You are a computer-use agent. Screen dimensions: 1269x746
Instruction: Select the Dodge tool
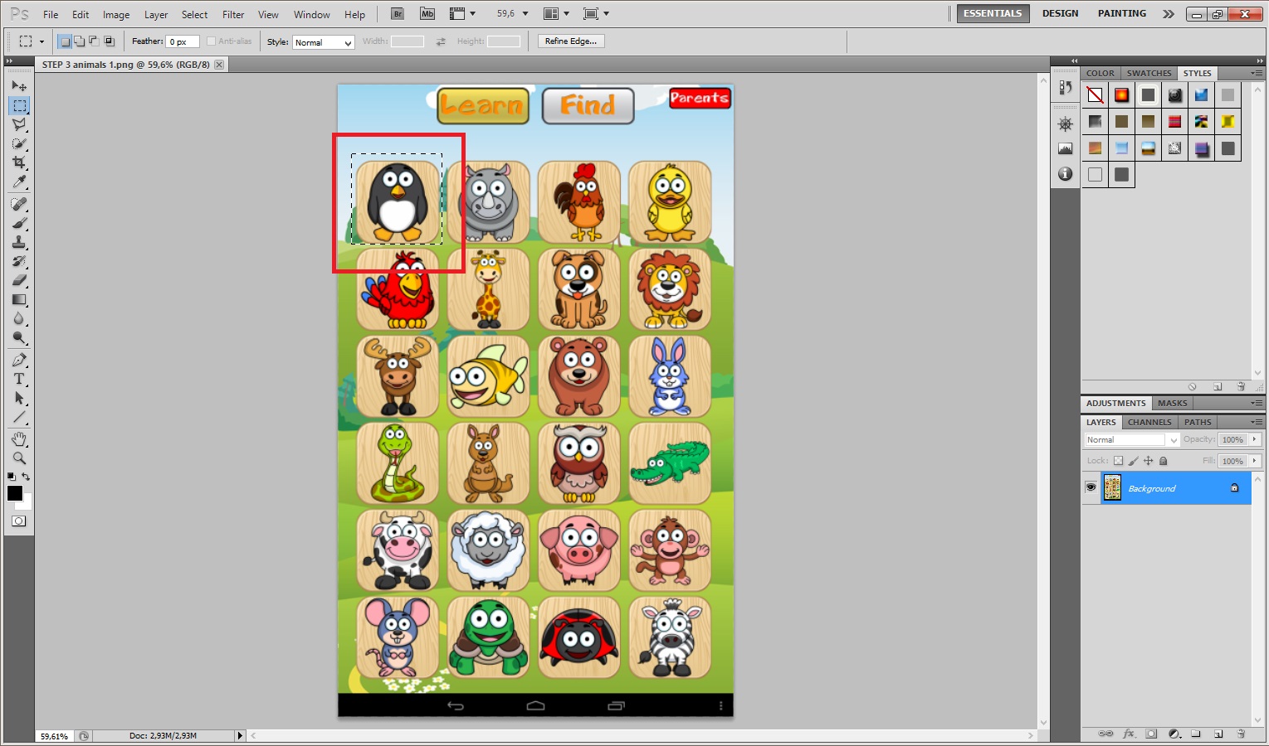pyautogui.click(x=19, y=337)
